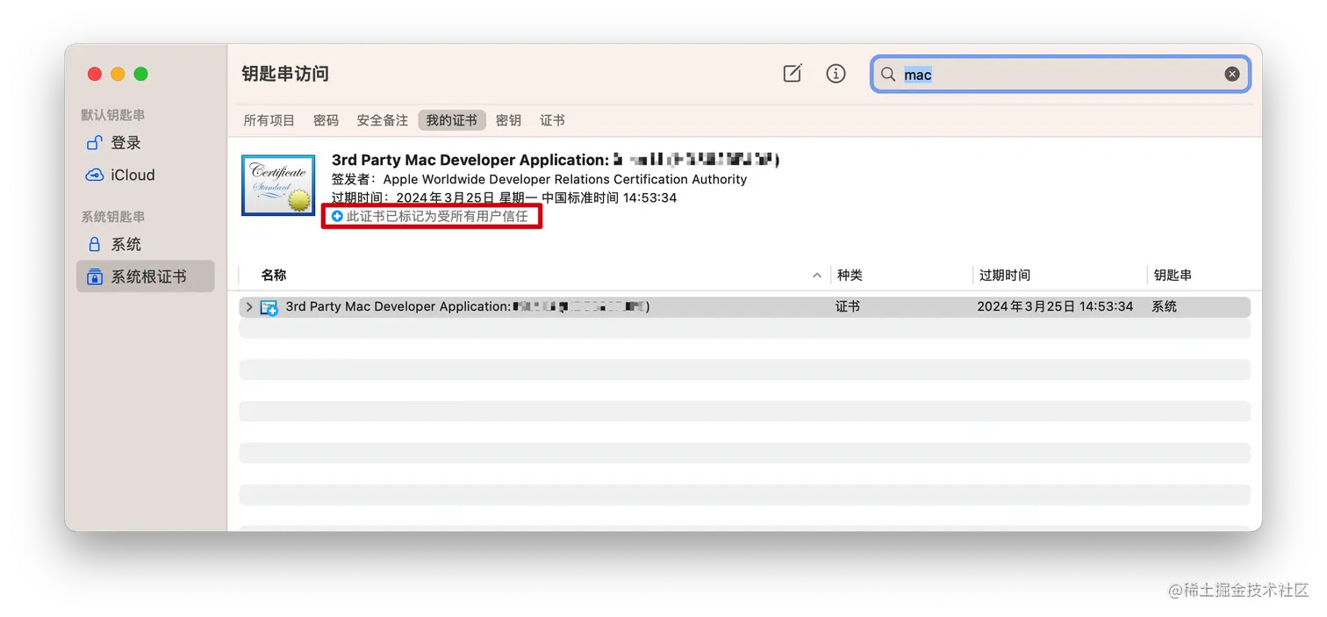Click the 3rd Party Mac Developer Application heading

pyautogui.click(x=556, y=160)
